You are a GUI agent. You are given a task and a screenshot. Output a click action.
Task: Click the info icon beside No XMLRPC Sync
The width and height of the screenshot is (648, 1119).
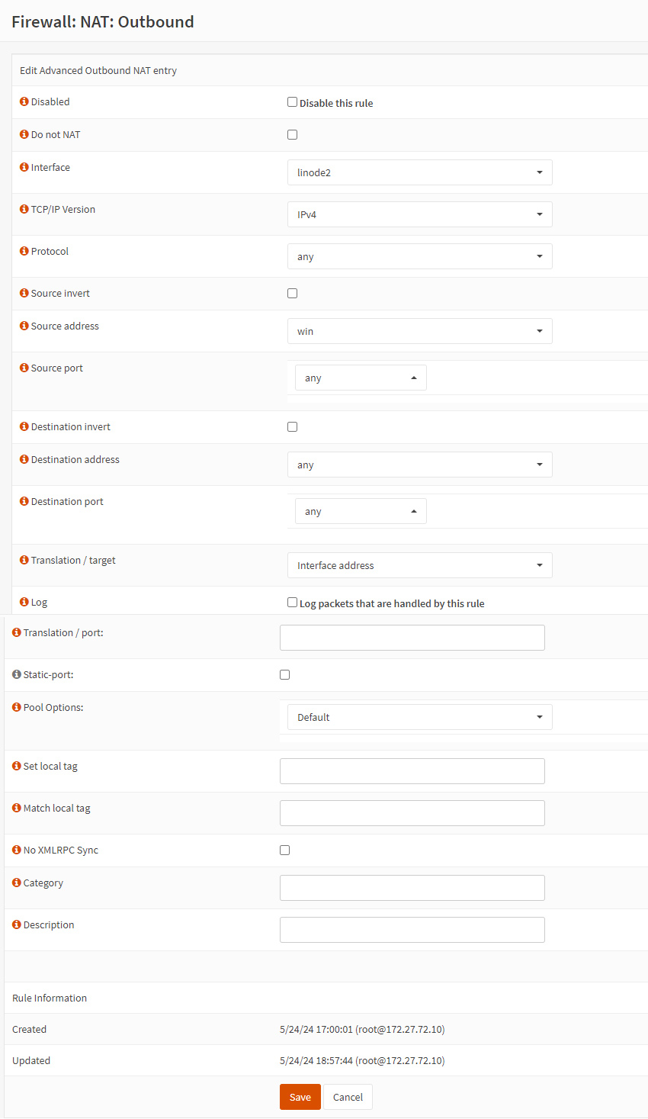click(17, 850)
